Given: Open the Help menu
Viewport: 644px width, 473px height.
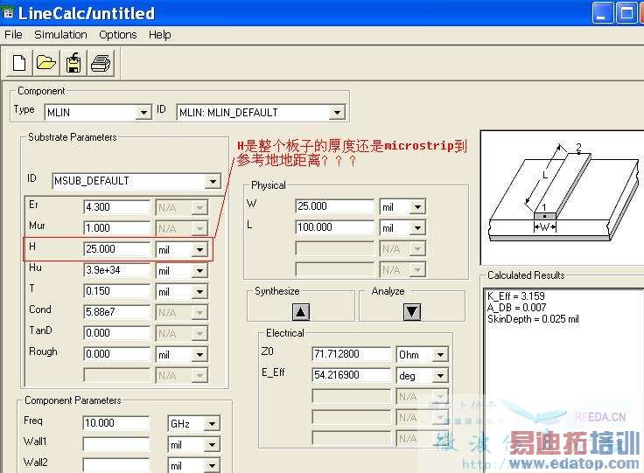Looking at the screenshot, I should (x=160, y=35).
